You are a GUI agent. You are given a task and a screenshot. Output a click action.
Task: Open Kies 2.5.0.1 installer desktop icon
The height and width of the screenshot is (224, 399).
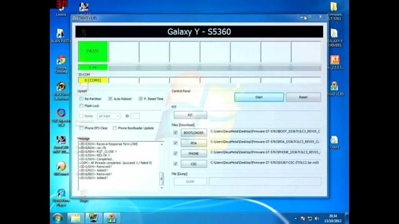(x=335, y=63)
